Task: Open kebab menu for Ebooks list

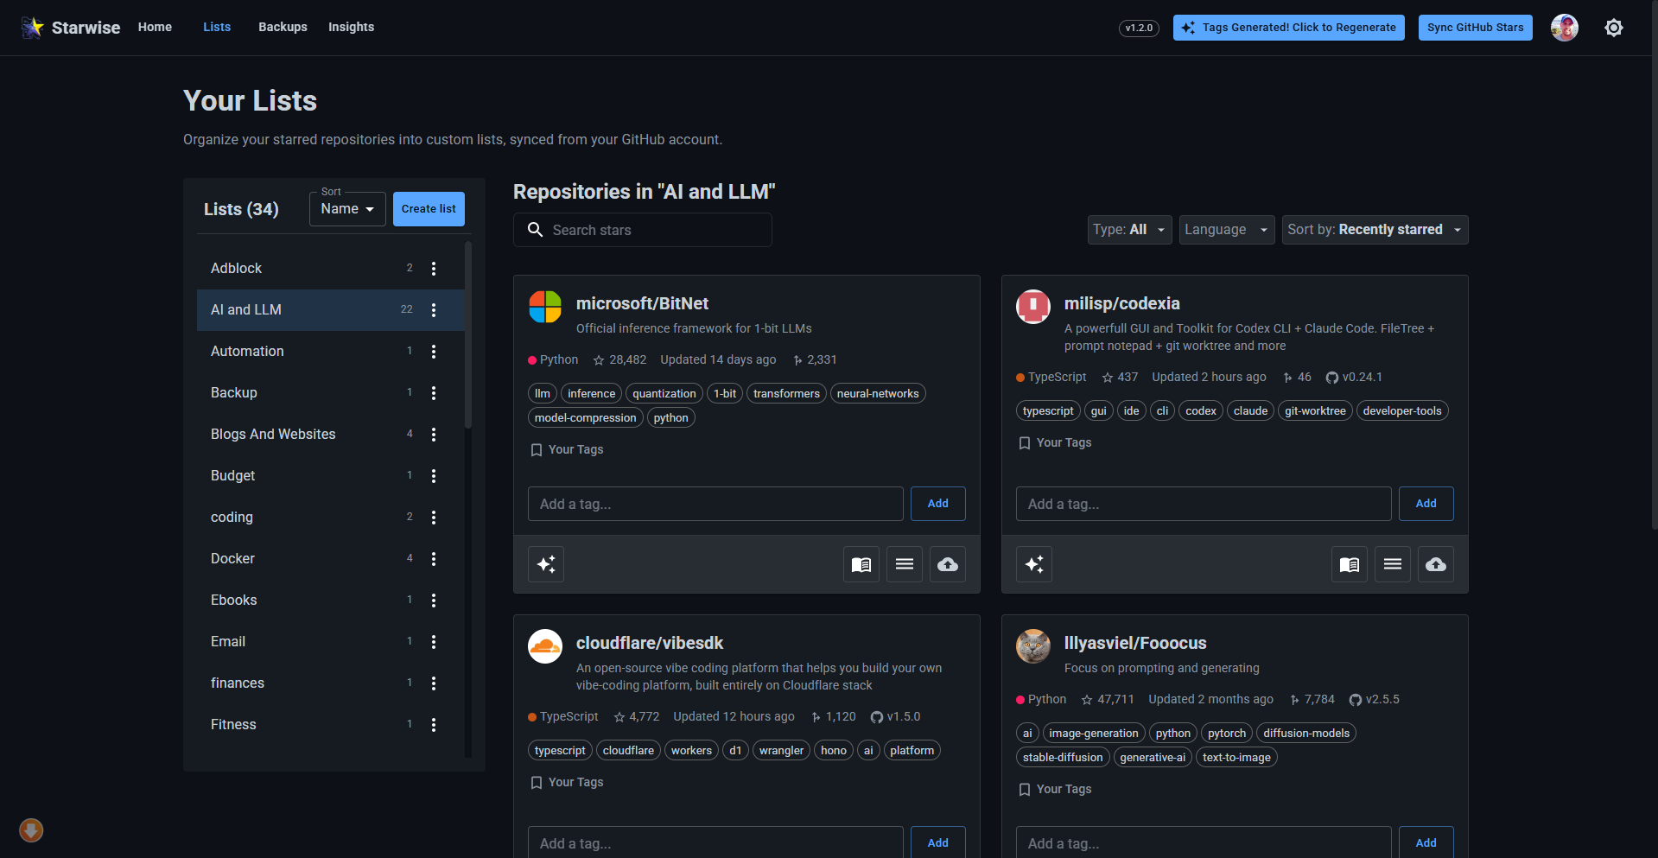Action: (434, 601)
